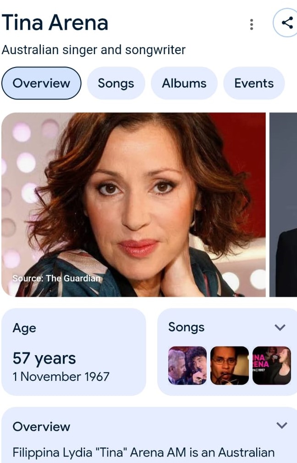Tap the Age card heading

tap(24, 328)
